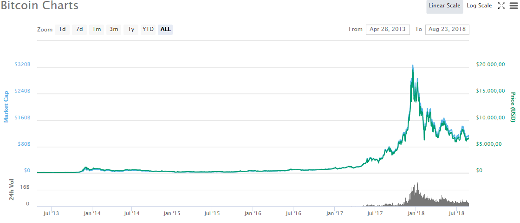Screen dimensions: 520x223
Task: Toggle the Market Cap axis label
Action: pyautogui.click(x=6, y=106)
